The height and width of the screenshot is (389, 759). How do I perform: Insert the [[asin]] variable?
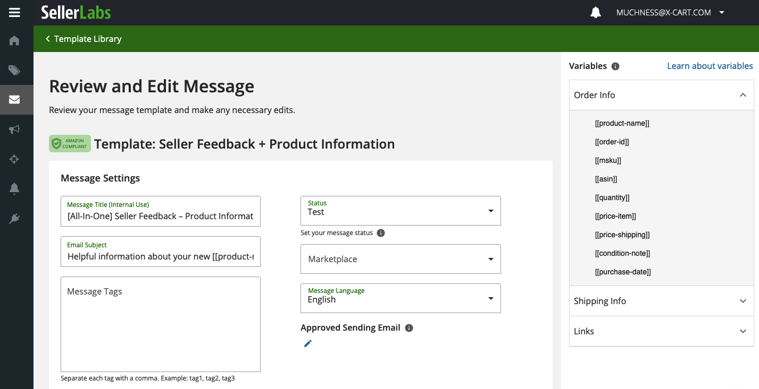point(606,179)
